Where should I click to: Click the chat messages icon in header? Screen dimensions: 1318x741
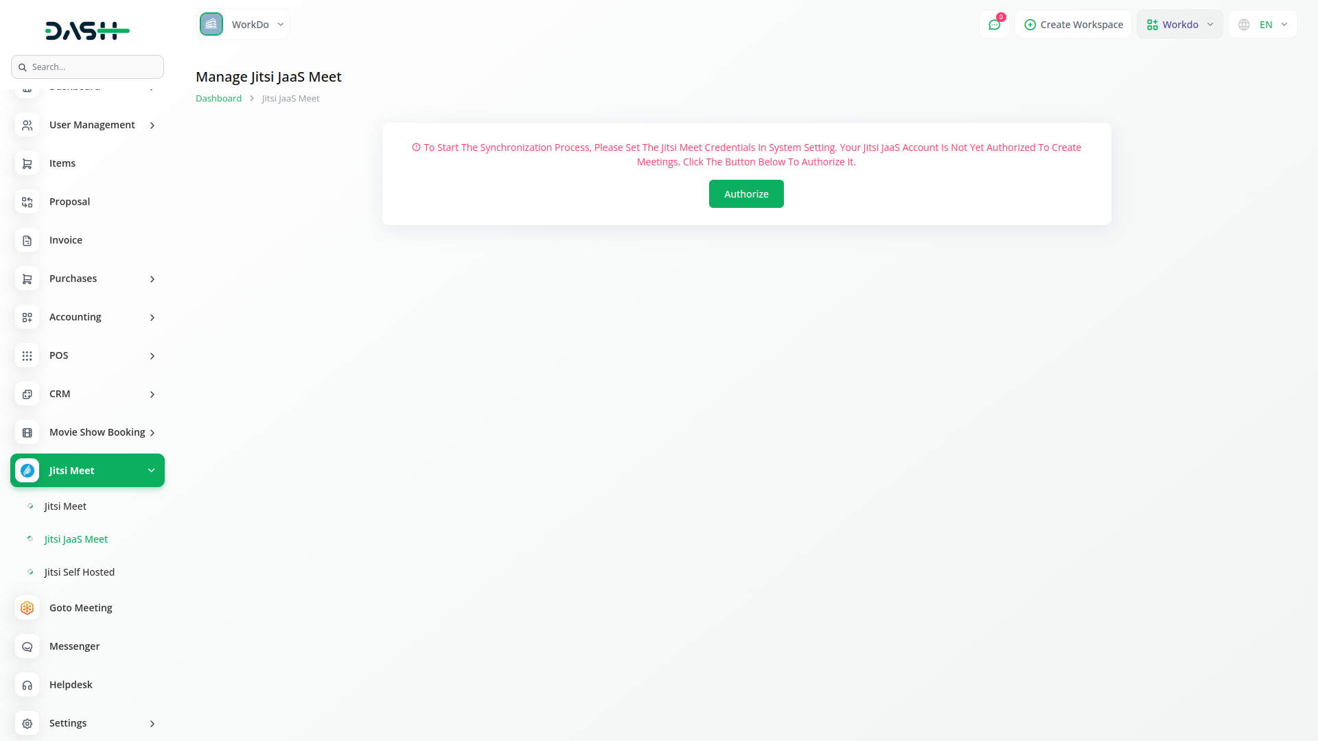(993, 25)
